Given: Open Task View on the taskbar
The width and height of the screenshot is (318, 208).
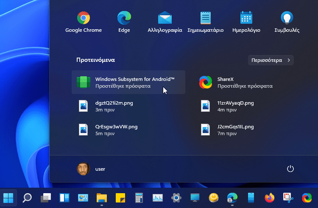Looking at the screenshot, I should pos(46,197).
